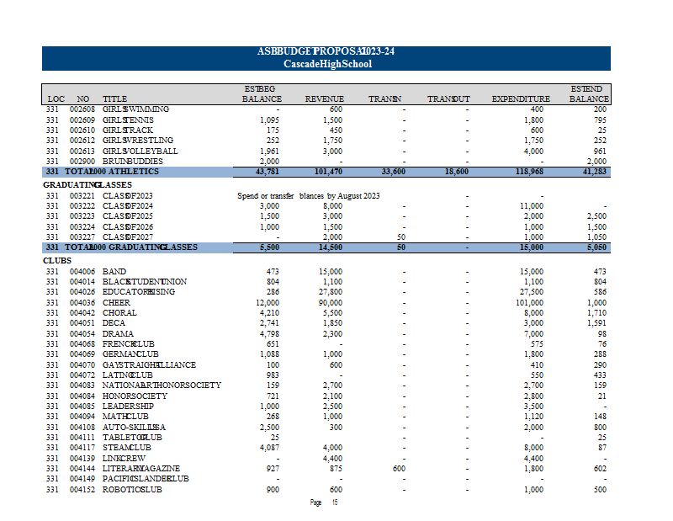Select the PACIFIC ISLANDER CLUB row title

pos(146,479)
